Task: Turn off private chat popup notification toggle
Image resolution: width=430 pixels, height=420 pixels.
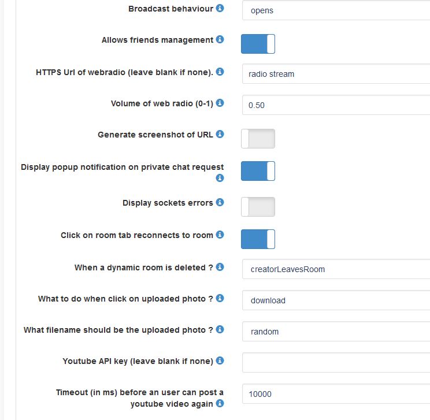Action: coord(258,171)
